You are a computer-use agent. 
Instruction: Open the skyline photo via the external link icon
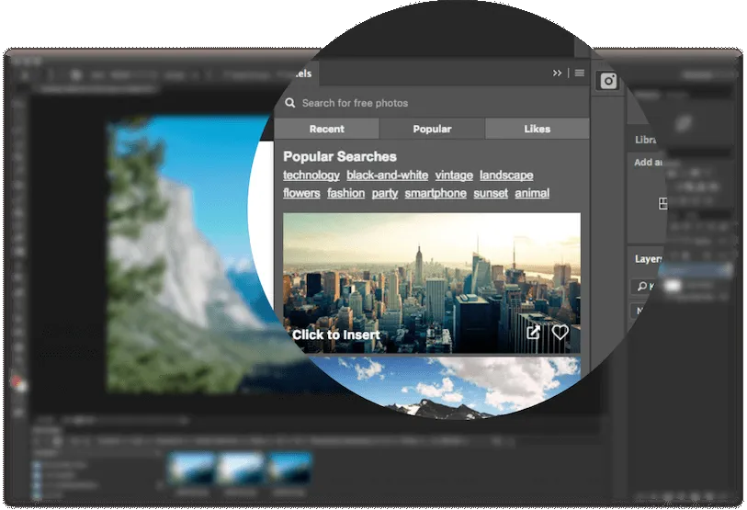[534, 333]
